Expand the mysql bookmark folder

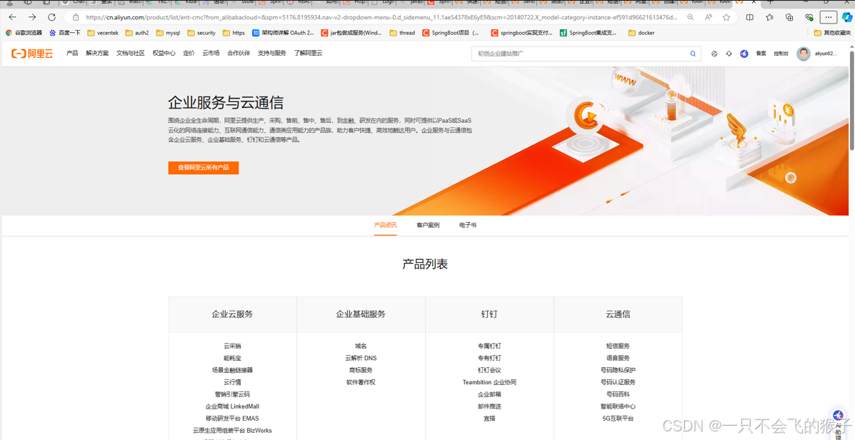coord(168,33)
